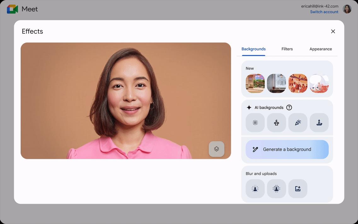This screenshot has width=358, height=224.
Task: Upload a custom background image
Action: coord(298,189)
